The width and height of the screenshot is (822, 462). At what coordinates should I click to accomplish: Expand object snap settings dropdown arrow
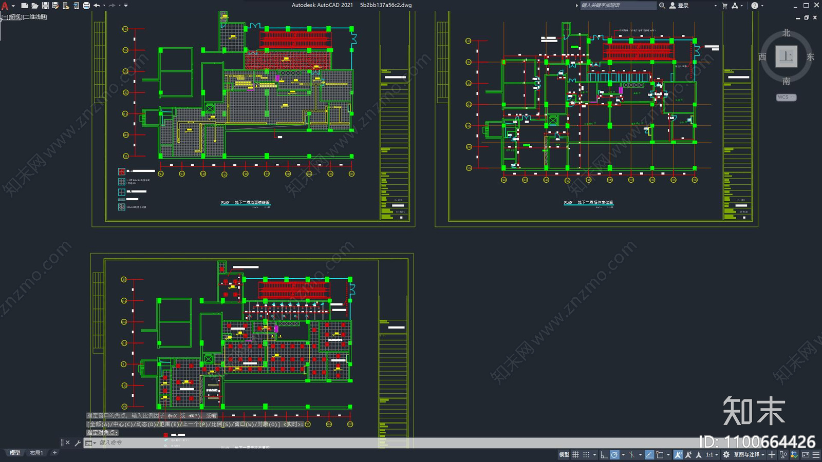click(668, 455)
